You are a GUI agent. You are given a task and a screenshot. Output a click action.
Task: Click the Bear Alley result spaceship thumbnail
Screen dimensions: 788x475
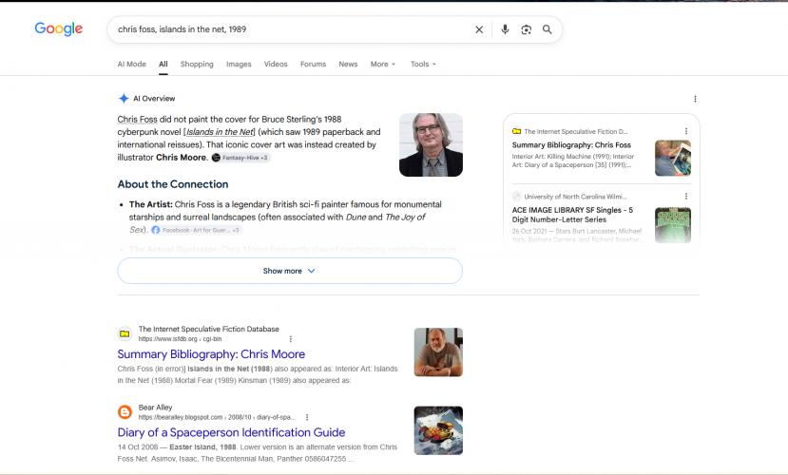(x=438, y=430)
